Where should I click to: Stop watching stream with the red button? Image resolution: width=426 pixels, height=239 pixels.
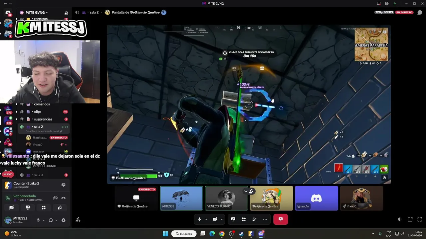281,219
